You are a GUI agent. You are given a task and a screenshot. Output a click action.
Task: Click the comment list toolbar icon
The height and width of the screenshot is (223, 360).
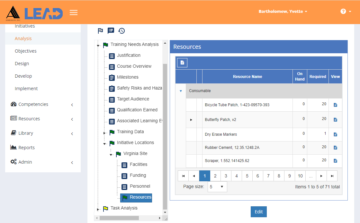coord(111,30)
